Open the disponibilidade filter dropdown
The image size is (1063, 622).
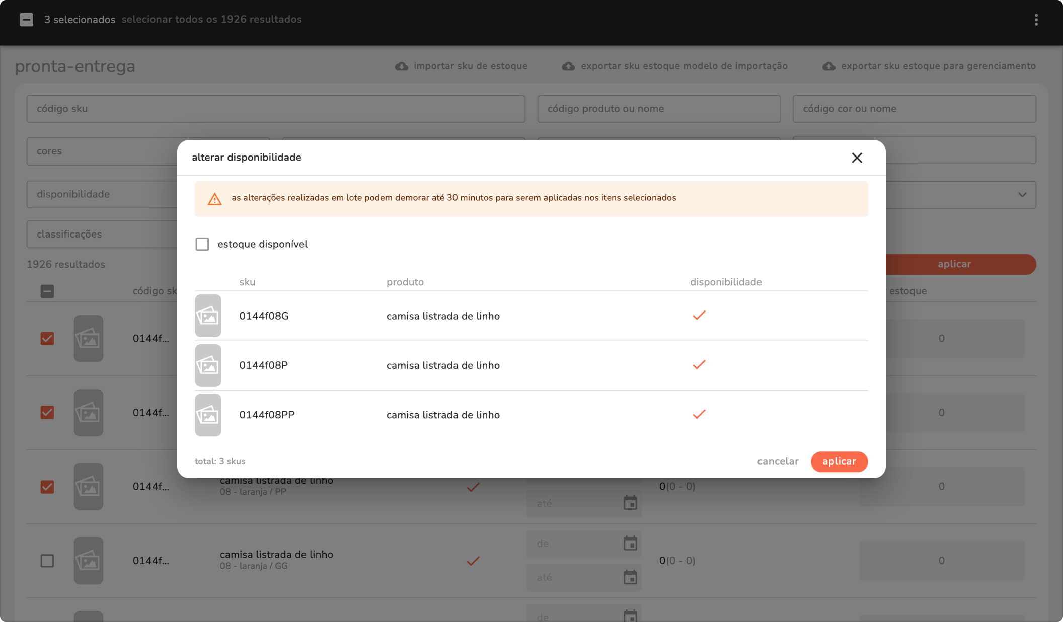pos(101,194)
